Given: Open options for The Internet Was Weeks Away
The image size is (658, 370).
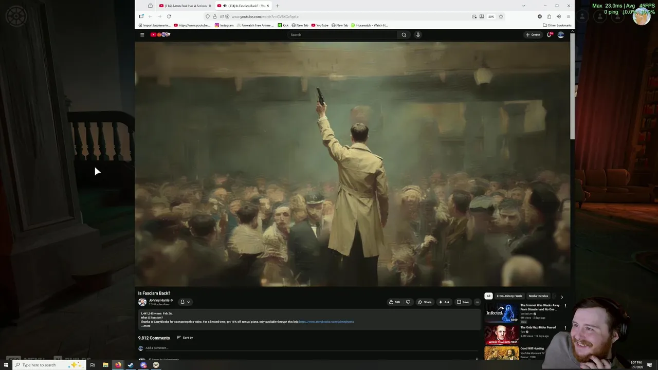Looking at the screenshot, I should point(565,306).
